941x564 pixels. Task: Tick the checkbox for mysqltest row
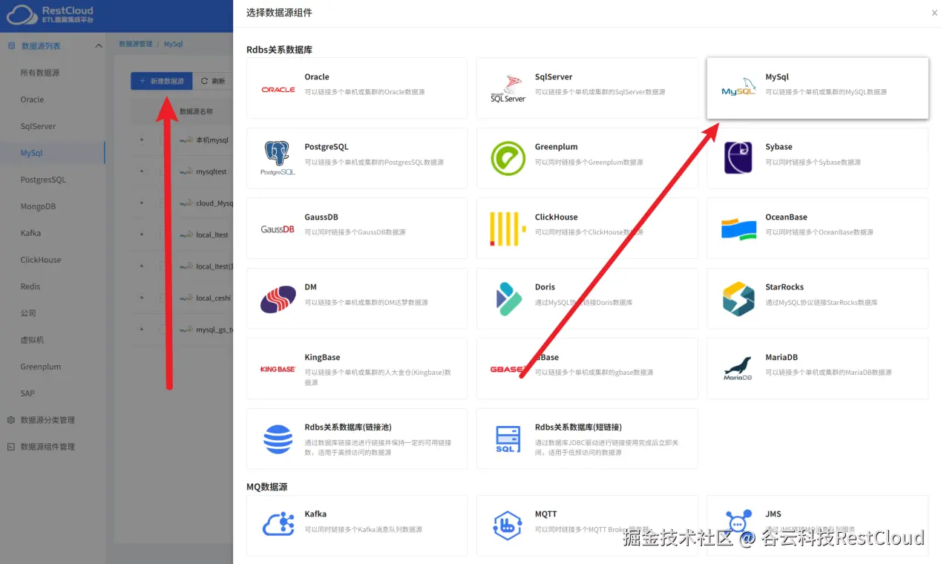tap(163, 171)
